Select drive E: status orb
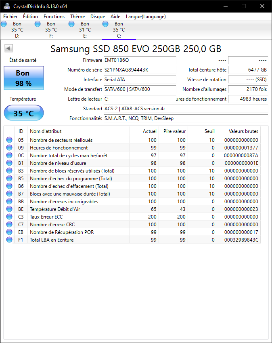 tap(71, 23)
